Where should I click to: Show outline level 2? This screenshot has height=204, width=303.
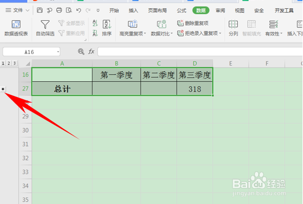point(9,63)
